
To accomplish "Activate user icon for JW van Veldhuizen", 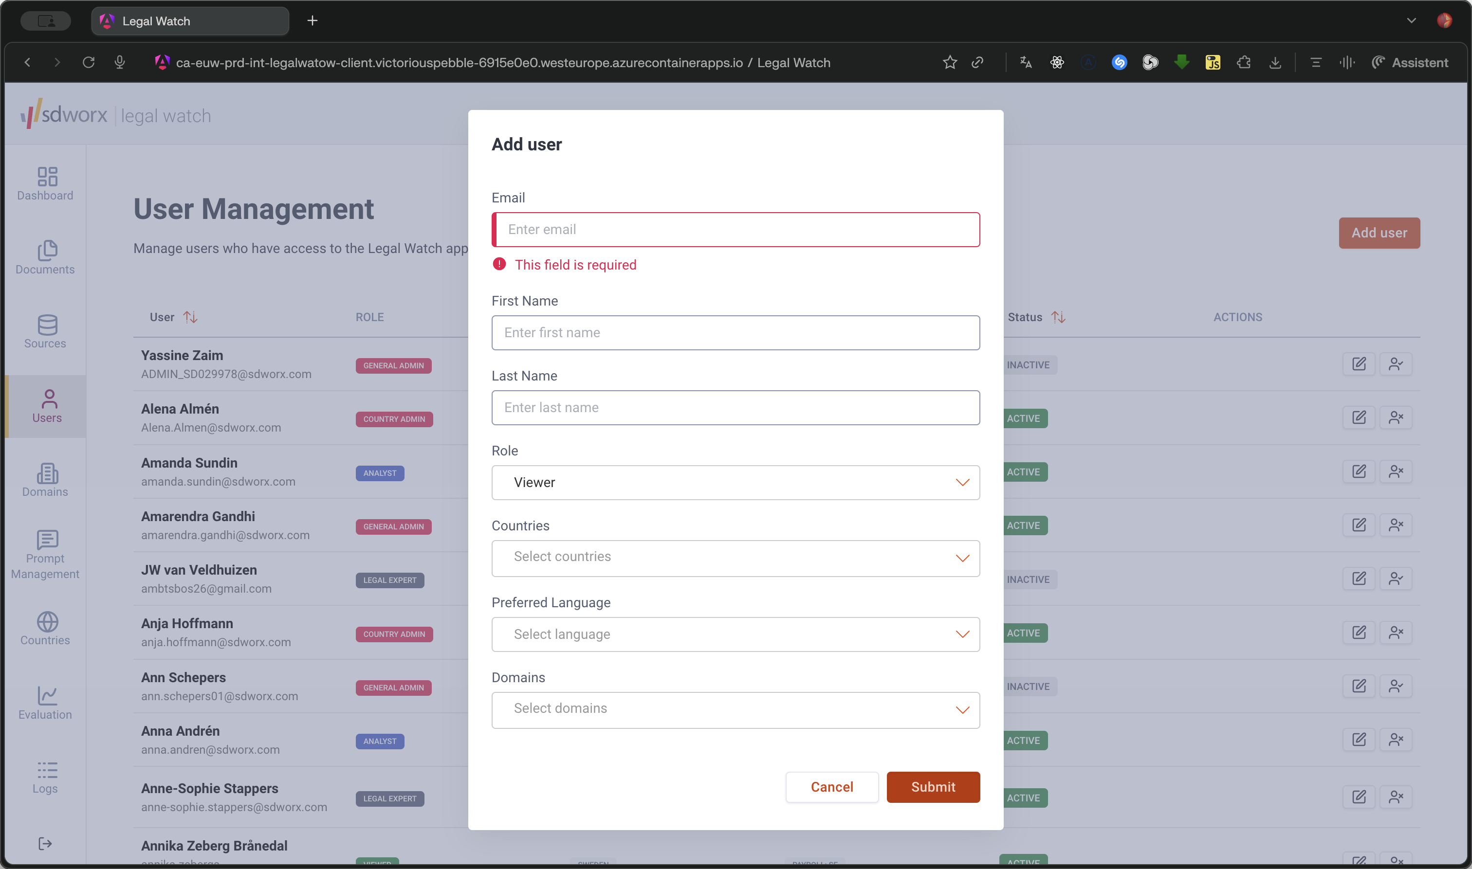I will pos(1396,579).
